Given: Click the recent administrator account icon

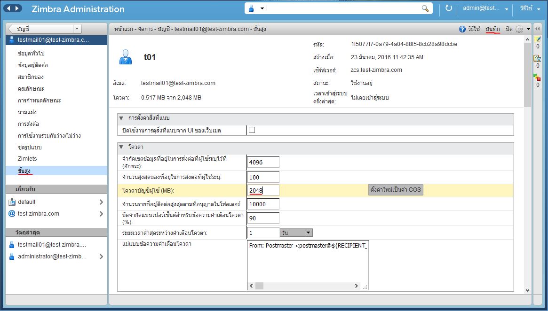Looking at the screenshot, I should pos(12,257).
